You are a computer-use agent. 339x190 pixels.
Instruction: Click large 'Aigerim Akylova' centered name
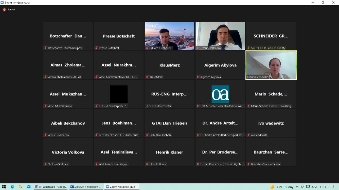click(220, 65)
